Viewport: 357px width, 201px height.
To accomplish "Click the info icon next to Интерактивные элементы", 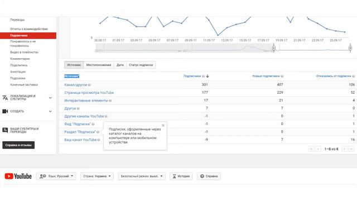I will coord(110,100).
